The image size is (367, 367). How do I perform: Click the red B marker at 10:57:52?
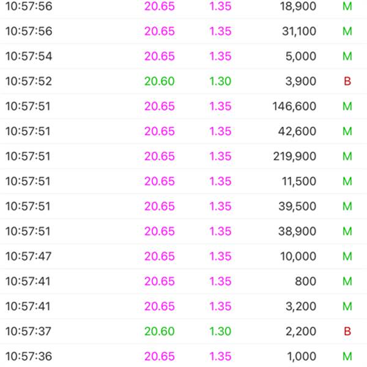tap(347, 81)
